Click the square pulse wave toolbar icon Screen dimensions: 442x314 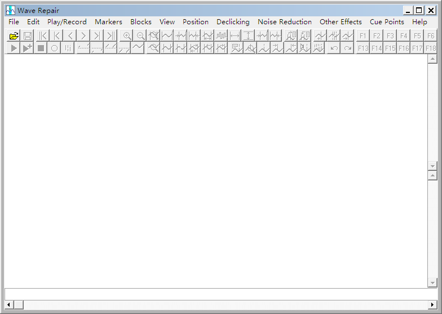point(221,36)
